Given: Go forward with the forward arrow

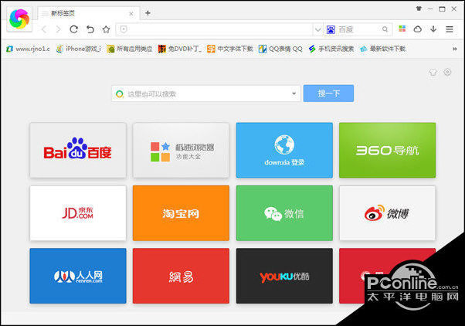Looking at the screenshot, I should click(x=59, y=29).
